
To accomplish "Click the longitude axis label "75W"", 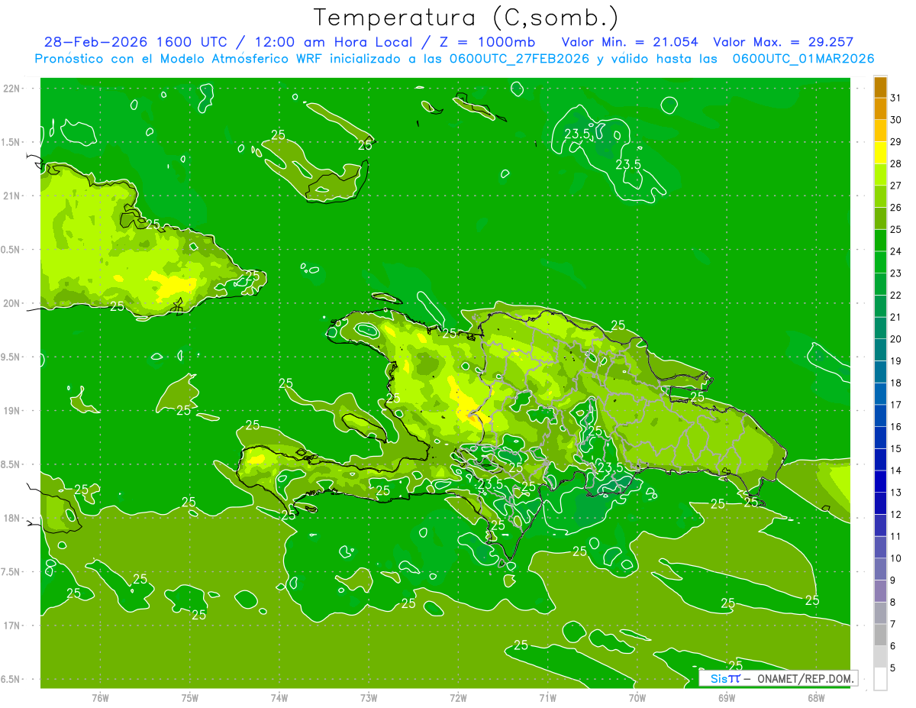I will (x=189, y=698).
